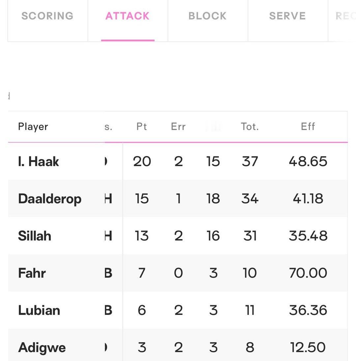The image size is (356, 361).
Task: Sort table by Pt column header
Action: (142, 127)
